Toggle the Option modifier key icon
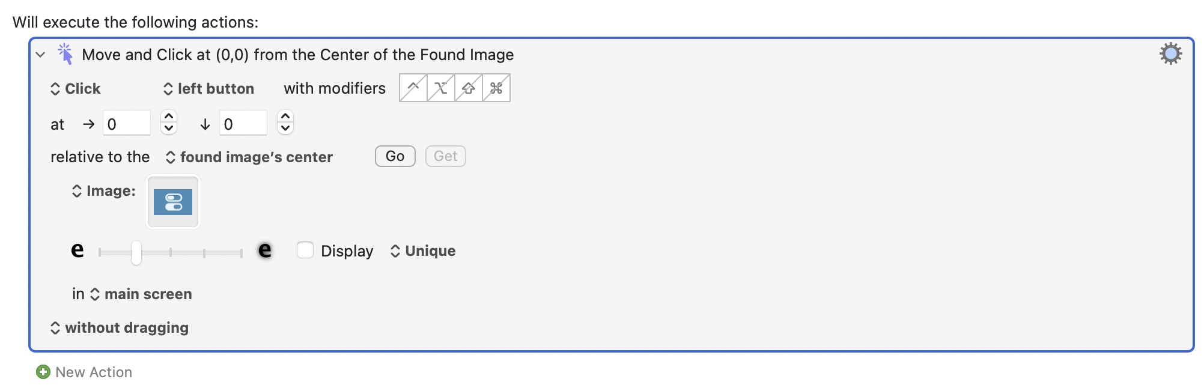The image size is (1204, 388). tap(441, 88)
